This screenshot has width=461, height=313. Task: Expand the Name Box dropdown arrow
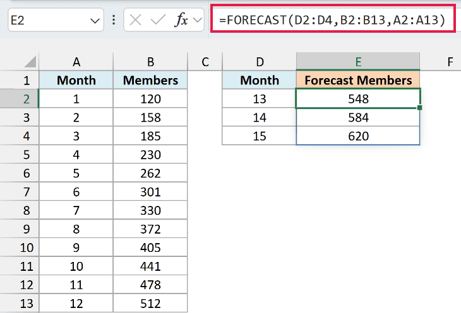point(95,21)
